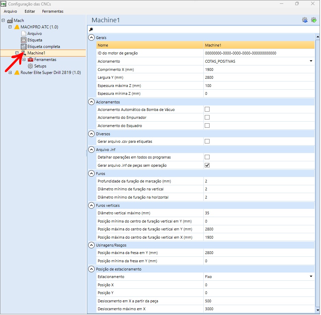Select the Arquivo document icon in the tree

tap(24, 34)
